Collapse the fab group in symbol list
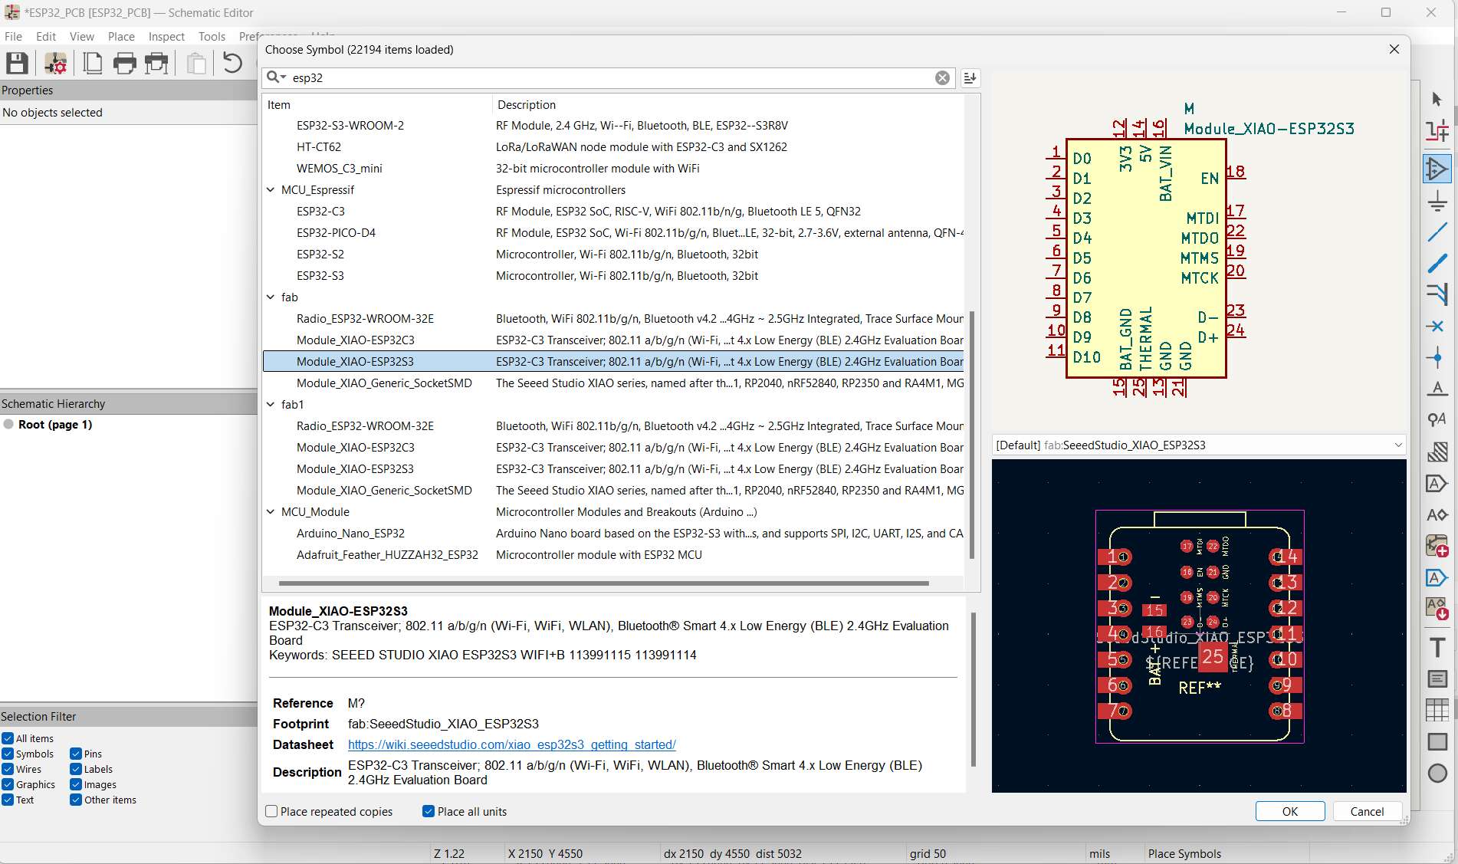Viewport: 1458px width, 864px height. point(270,297)
